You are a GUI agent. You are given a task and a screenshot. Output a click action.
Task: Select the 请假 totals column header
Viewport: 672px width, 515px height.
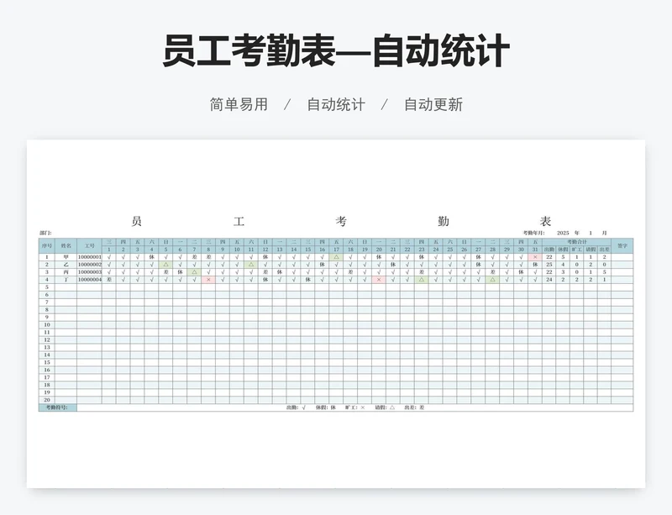591,250
